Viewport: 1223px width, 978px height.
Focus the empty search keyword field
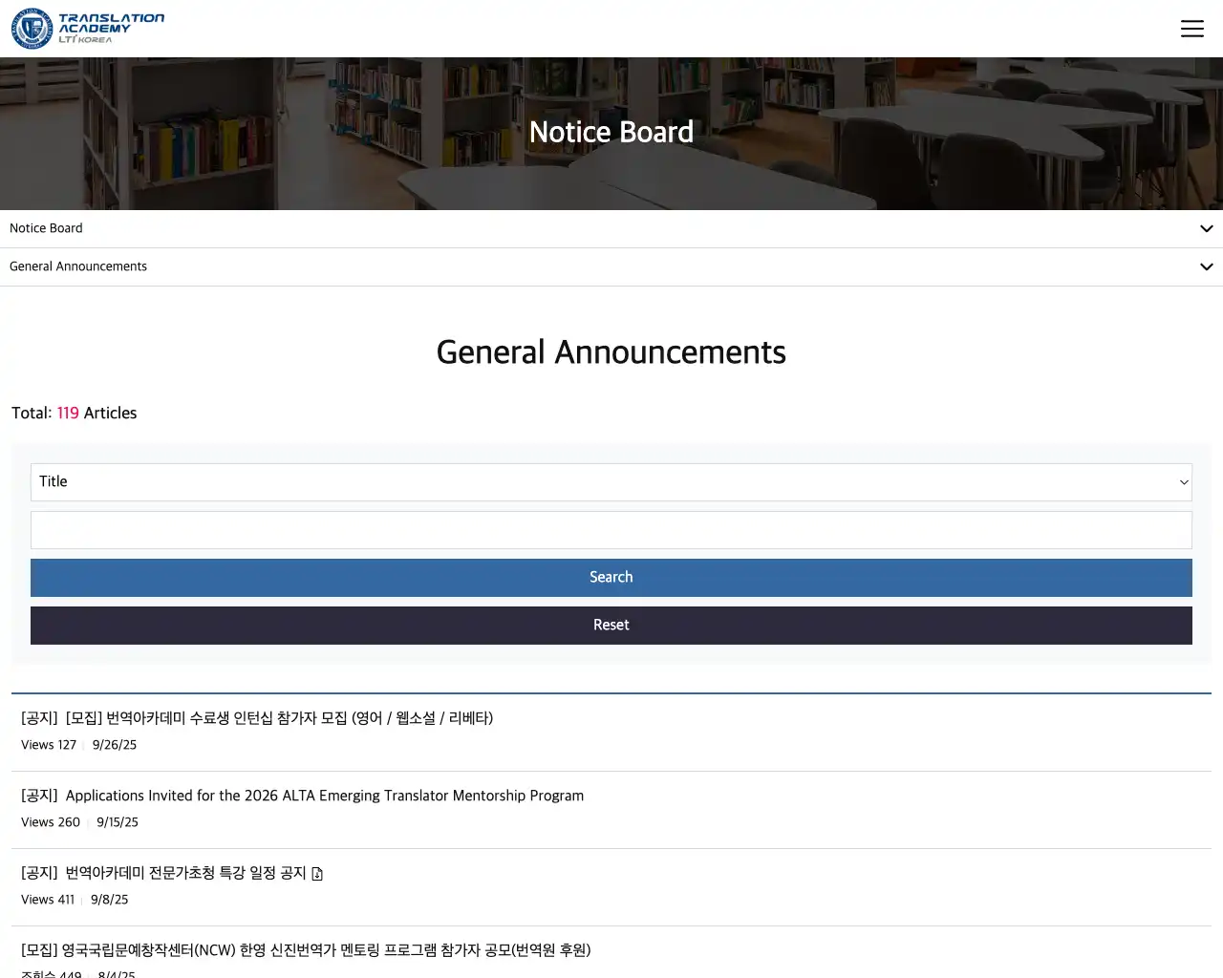pyautogui.click(x=611, y=530)
